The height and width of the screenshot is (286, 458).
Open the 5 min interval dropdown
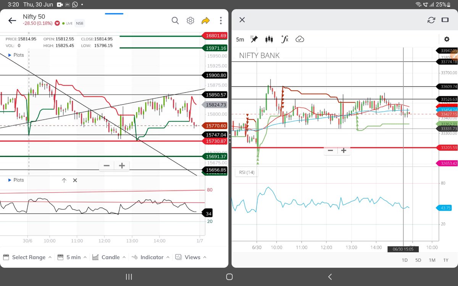pyautogui.click(x=72, y=257)
